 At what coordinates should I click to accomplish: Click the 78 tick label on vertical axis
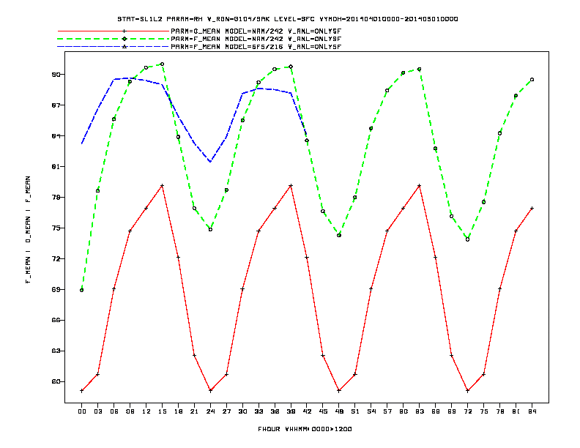click(x=56, y=197)
